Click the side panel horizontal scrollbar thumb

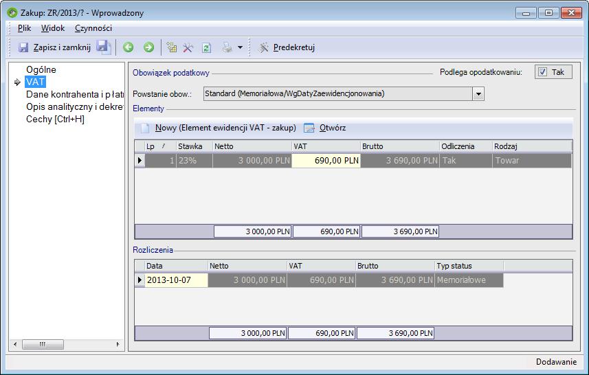coord(43,344)
